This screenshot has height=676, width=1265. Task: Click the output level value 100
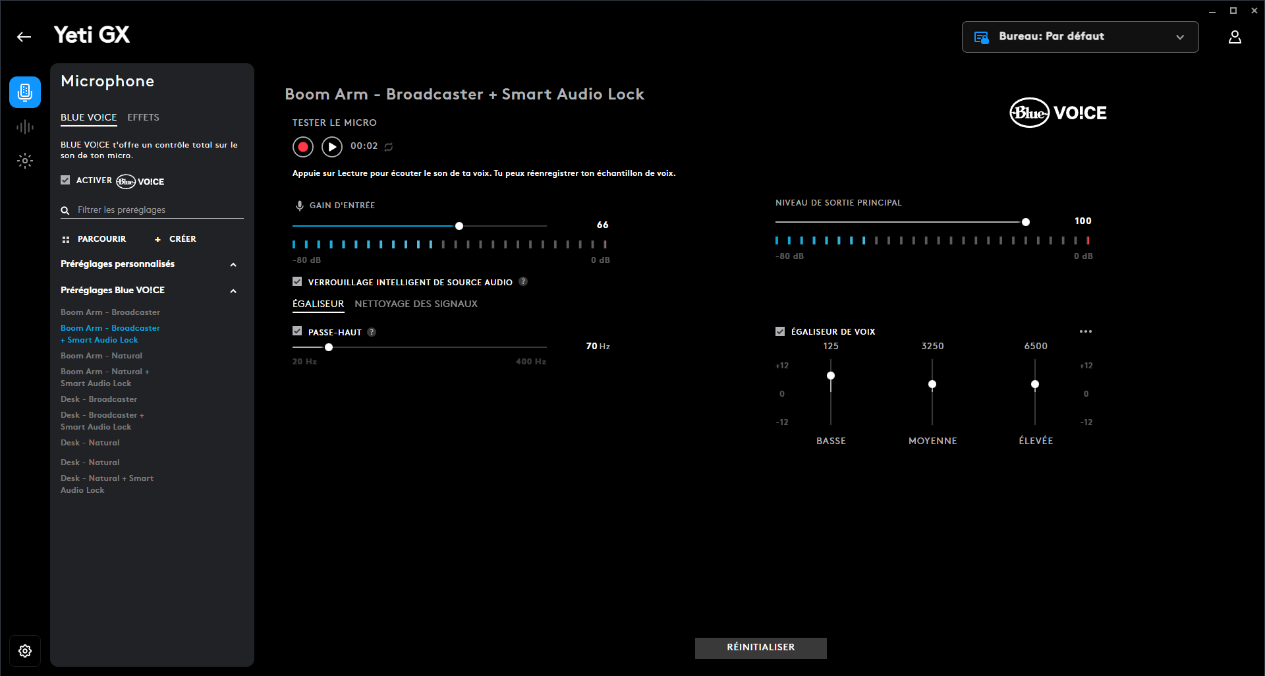point(1083,221)
